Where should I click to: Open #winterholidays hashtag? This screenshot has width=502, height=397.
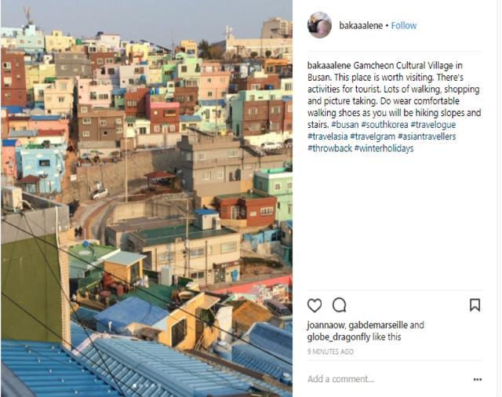coord(384,148)
